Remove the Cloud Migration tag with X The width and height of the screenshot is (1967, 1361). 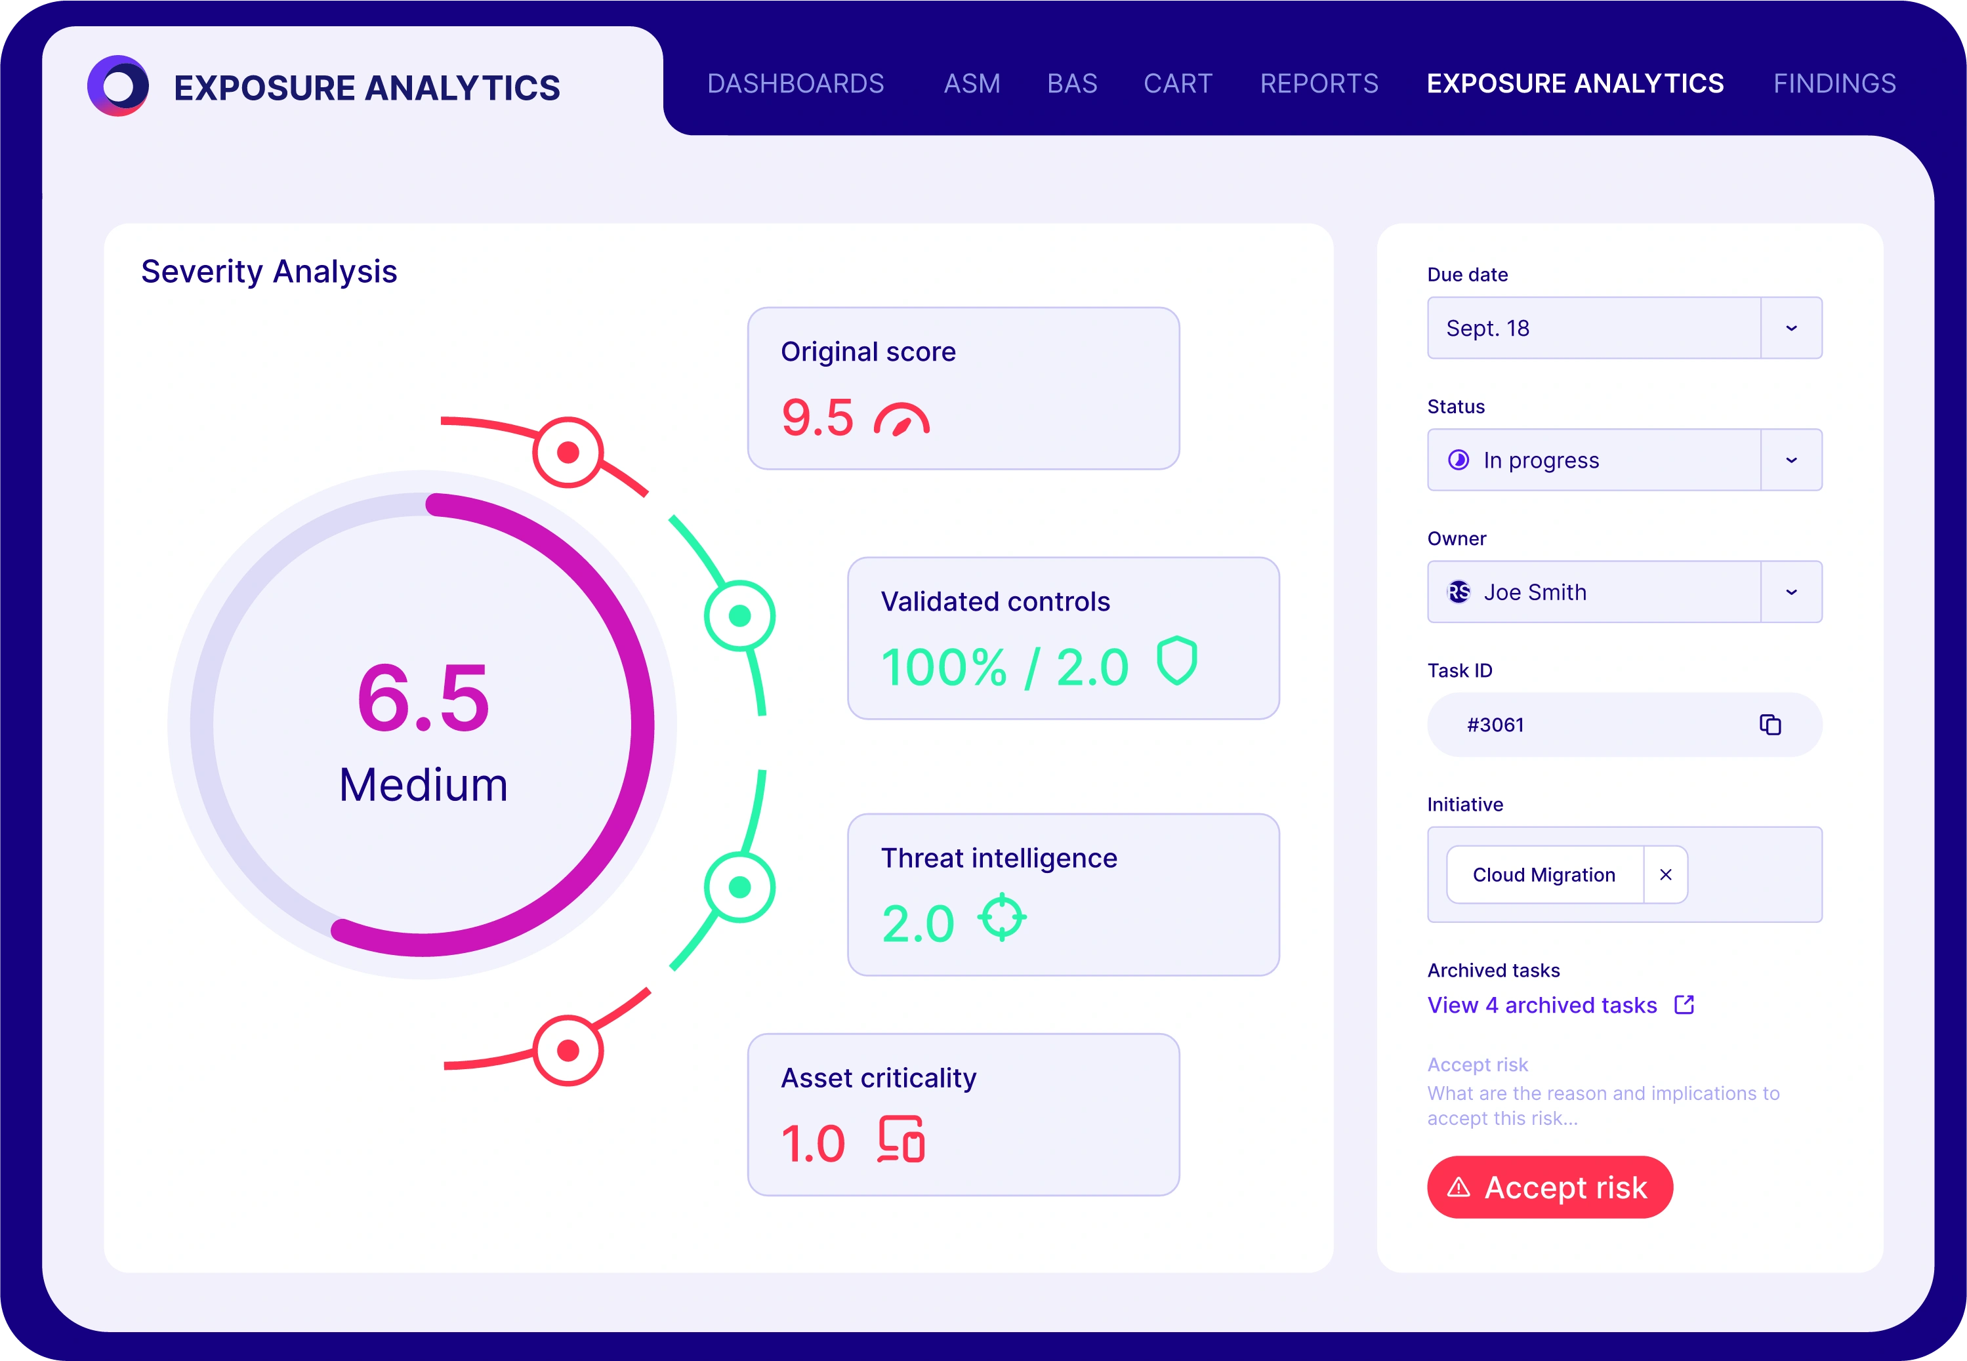1665,875
